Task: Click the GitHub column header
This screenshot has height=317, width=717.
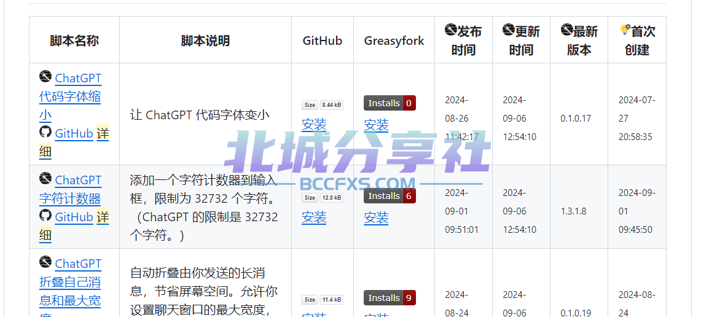Action: pos(323,41)
